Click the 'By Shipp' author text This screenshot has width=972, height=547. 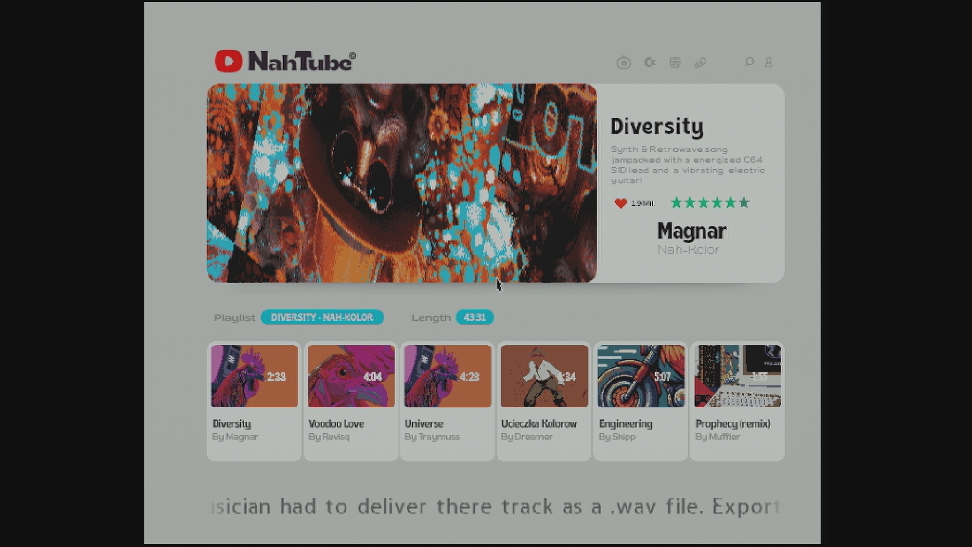[617, 437]
